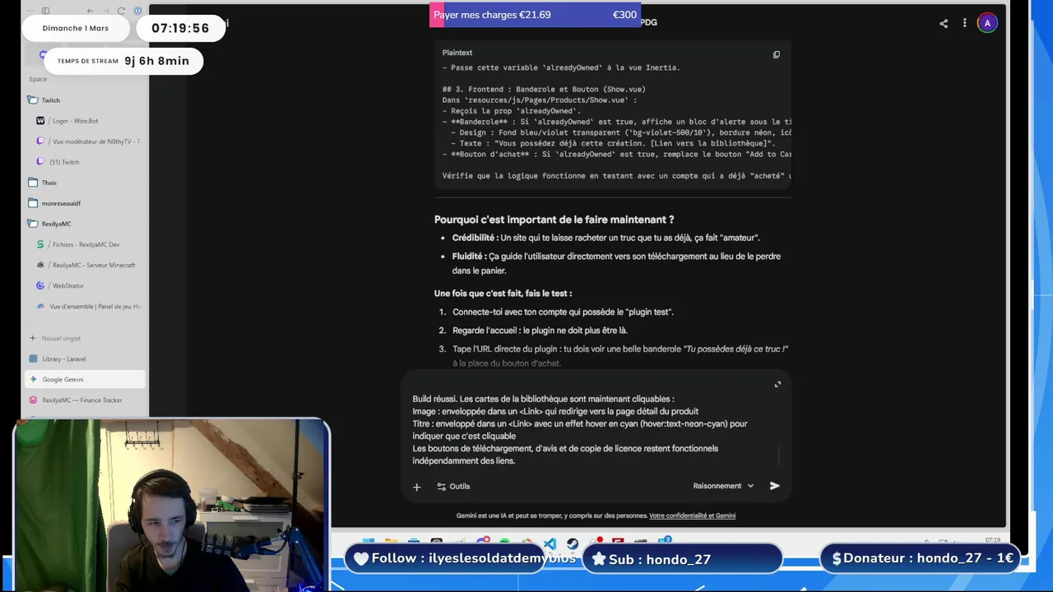Viewport: 1053px width, 592px height.
Task: Click the 'Plaintext' code block label
Action: coord(457,53)
